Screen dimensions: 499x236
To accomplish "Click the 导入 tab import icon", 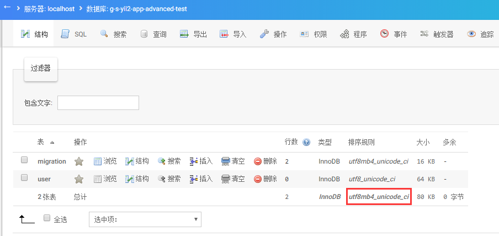I will [x=224, y=34].
